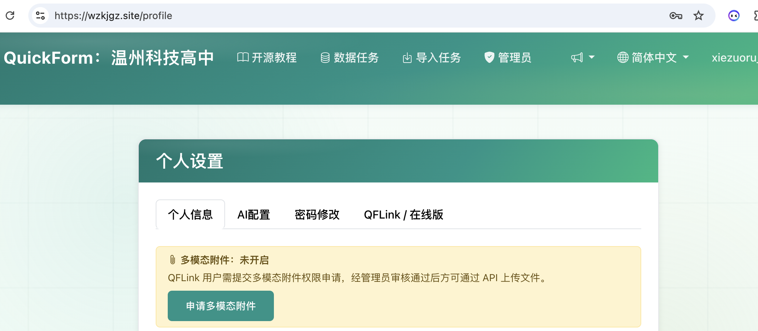The height and width of the screenshot is (331, 758).
Task: Open site information icon in address bar
Action: point(40,16)
